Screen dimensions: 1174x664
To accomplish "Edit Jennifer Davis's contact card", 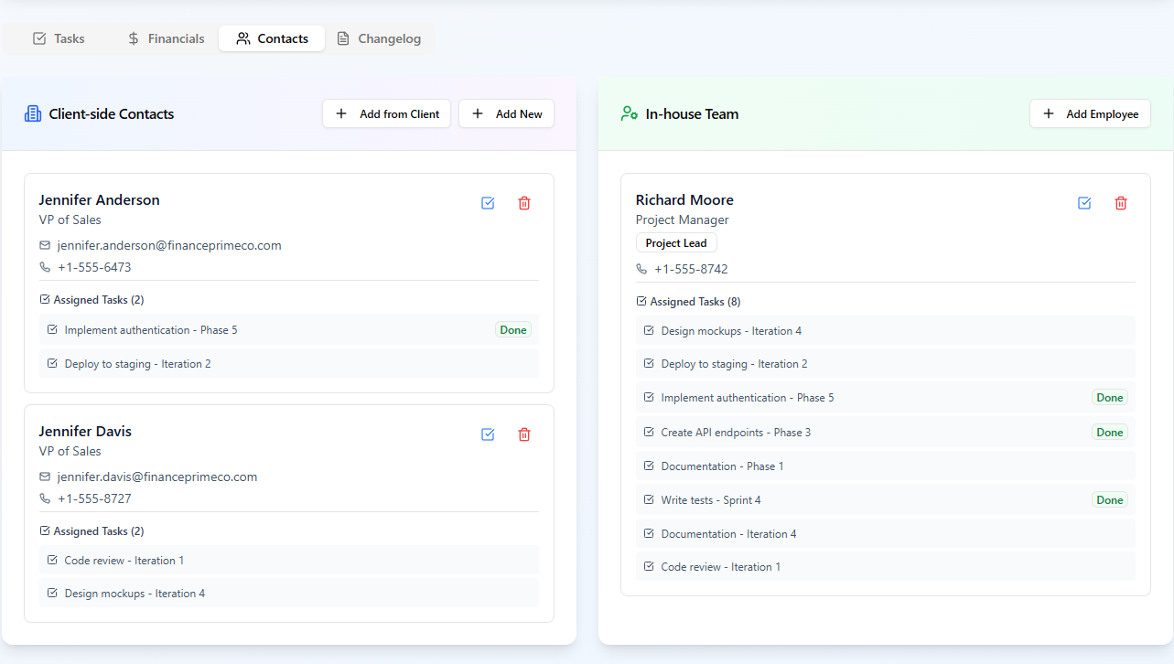I will pos(488,434).
